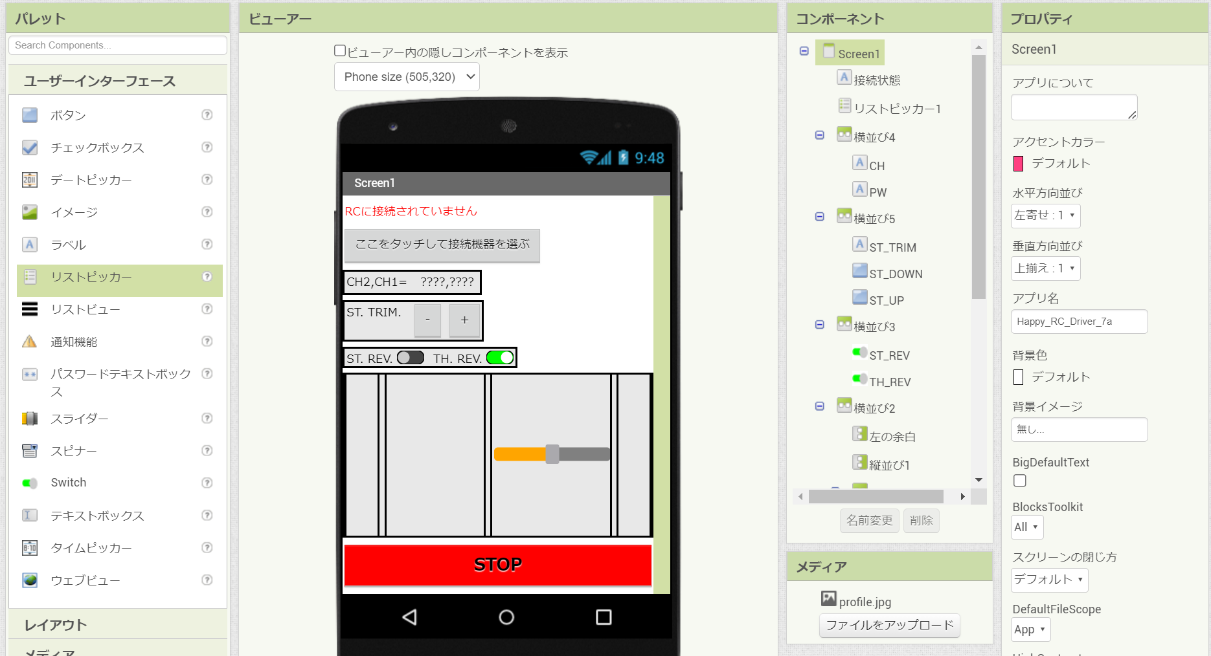
Task: Tap Android recent apps square icon
Action: pyautogui.click(x=604, y=617)
